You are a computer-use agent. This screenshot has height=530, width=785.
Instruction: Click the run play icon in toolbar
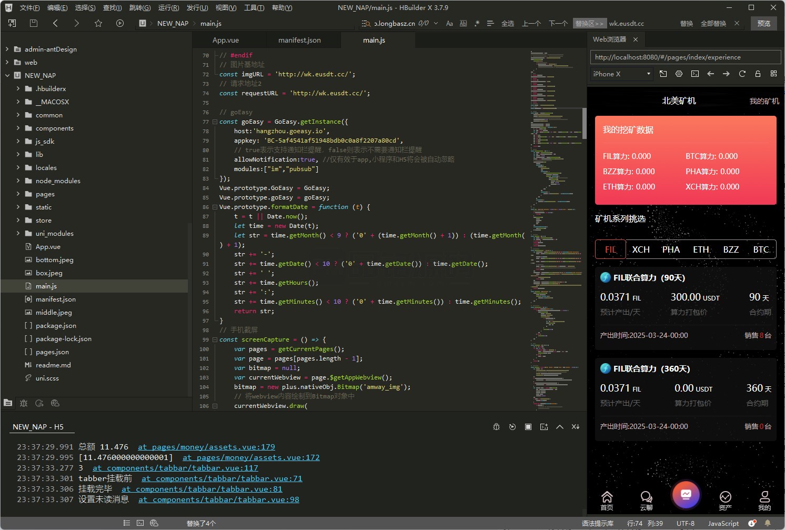click(120, 23)
